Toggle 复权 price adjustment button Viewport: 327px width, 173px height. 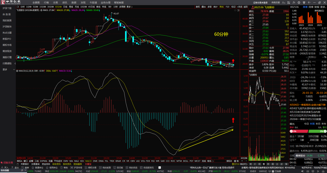tap(198, 7)
